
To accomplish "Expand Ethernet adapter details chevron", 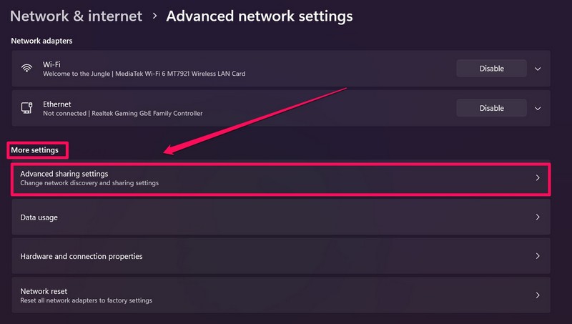I will [x=538, y=108].
